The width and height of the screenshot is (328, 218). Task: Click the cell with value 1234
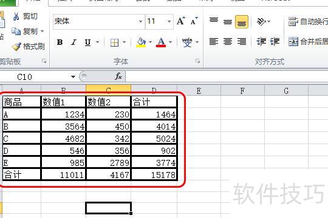(x=63, y=114)
